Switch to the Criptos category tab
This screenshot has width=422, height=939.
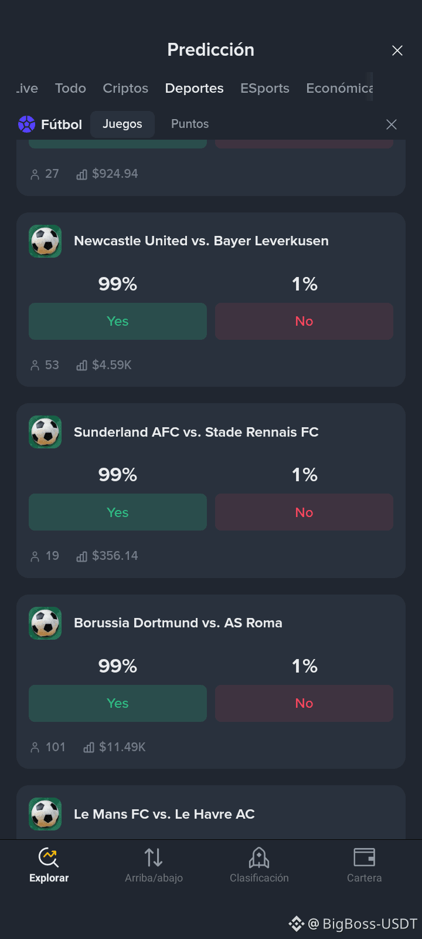pyautogui.click(x=125, y=88)
